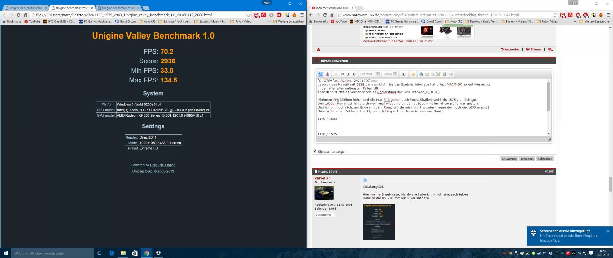Click the insert image icon in editor
The image size is (613, 258).
pyautogui.click(x=438, y=74)
